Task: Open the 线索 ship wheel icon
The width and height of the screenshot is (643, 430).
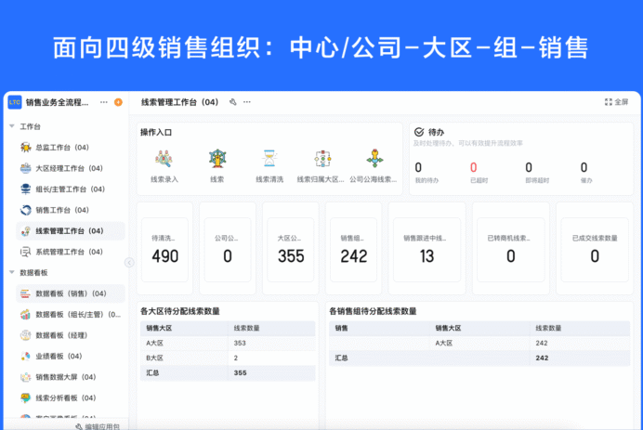Action: (217, 159)
